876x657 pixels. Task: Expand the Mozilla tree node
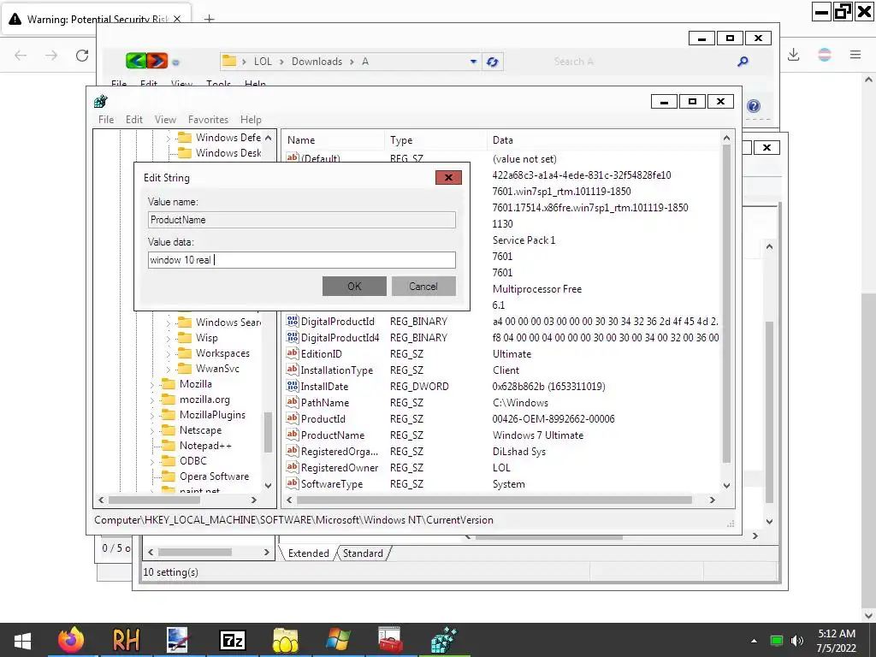pos(152,384)
